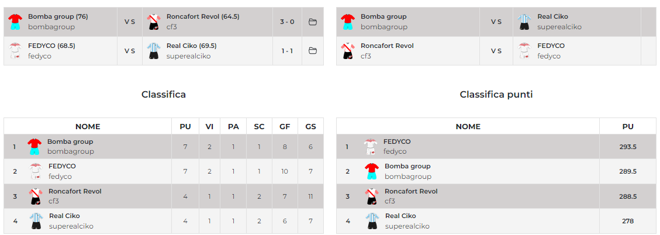660x235 pixels.
Task: Open Bomba group (76) team link
Action: click(x=58, y=16)
